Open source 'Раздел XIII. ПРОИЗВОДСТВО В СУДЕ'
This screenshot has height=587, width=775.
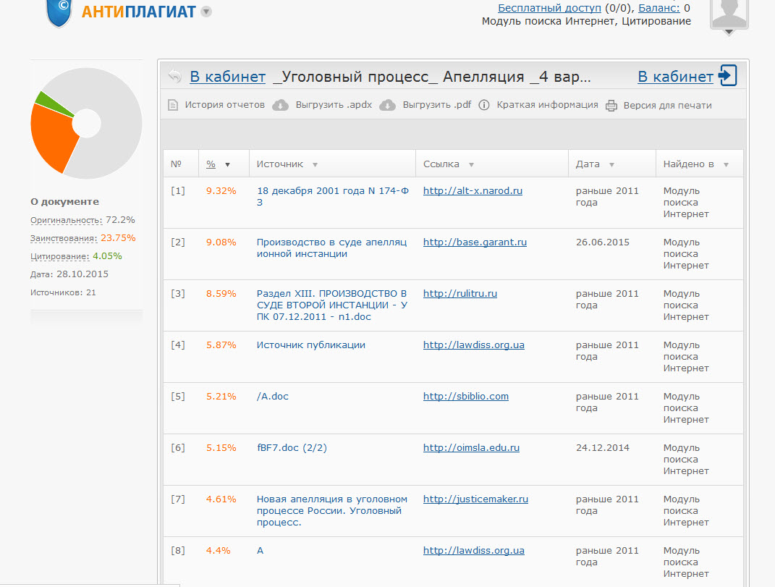tap(332, 305)
